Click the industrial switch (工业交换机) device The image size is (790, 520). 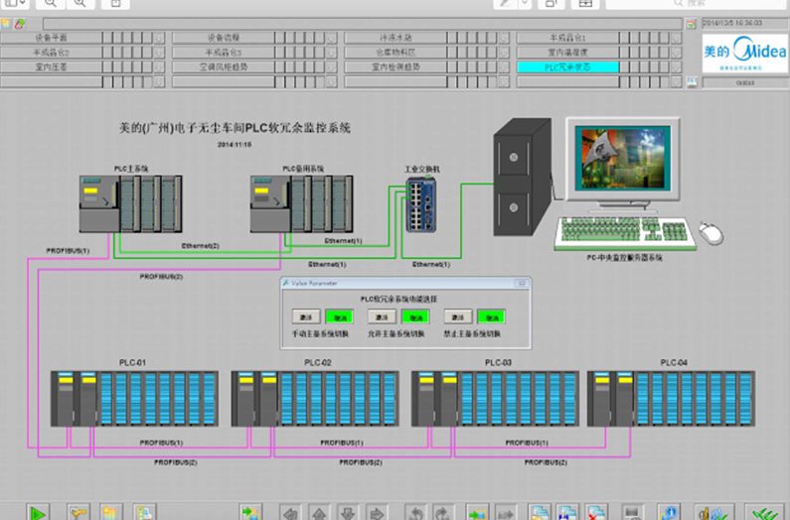(x=421, y=205)
